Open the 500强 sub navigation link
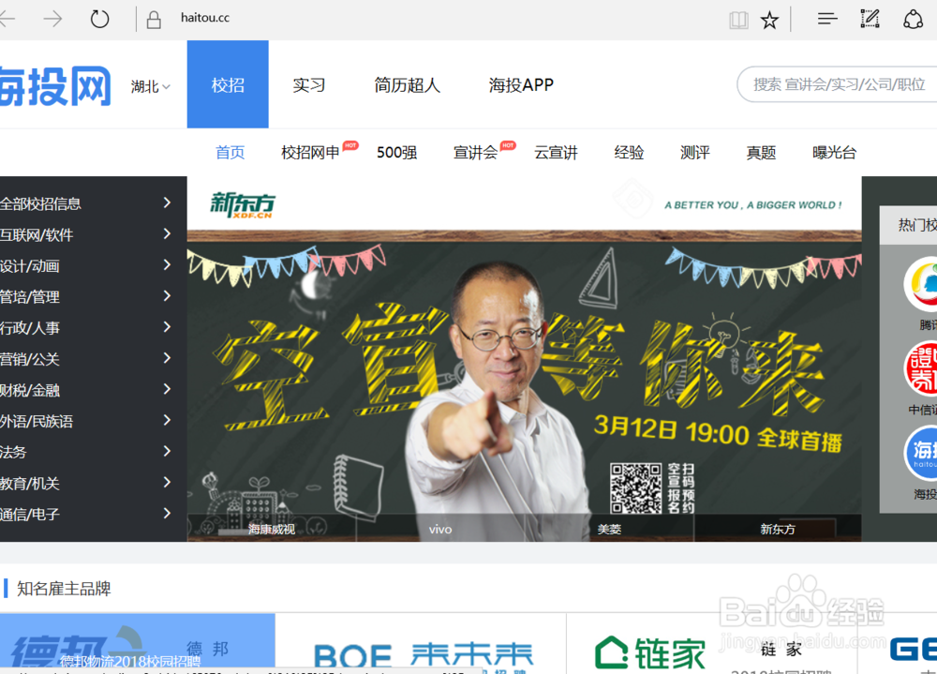Viewport: 937px width, 674px height. point(396,153)
